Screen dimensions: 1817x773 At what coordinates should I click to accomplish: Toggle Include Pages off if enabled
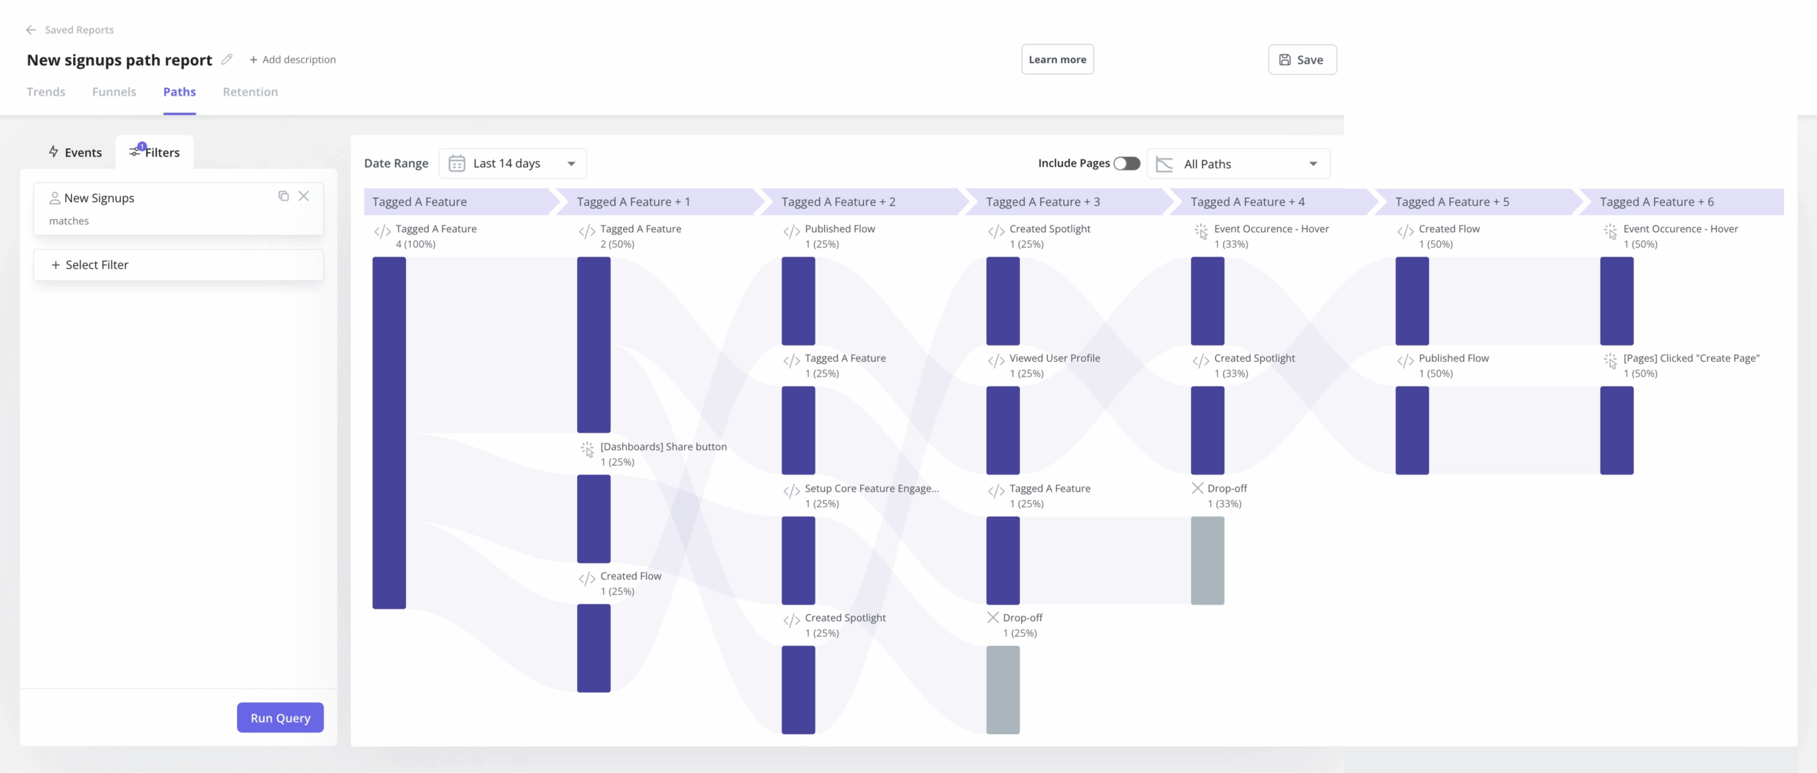(1128, 163)
